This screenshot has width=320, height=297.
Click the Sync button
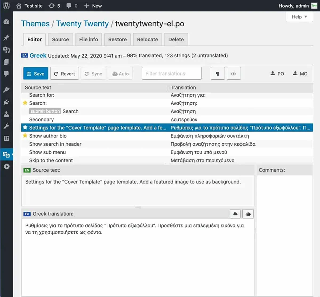(93, 74)
